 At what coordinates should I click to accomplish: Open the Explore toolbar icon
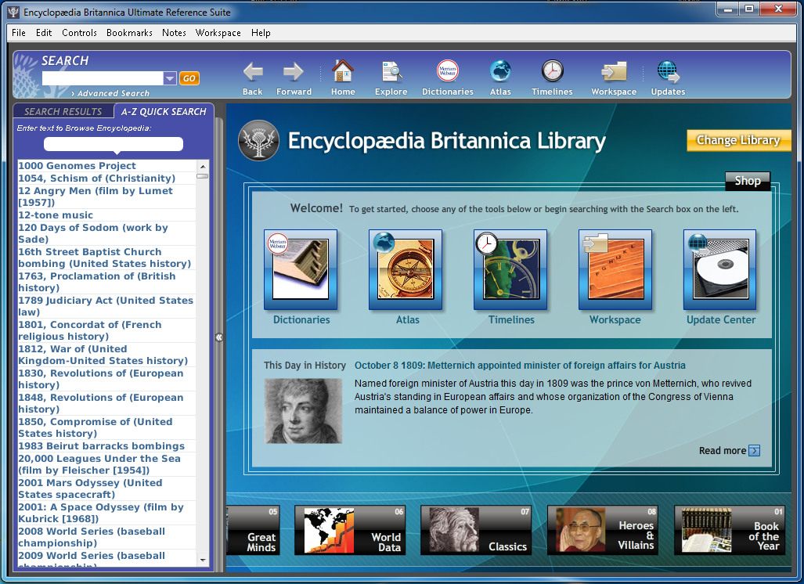coord(391,71)
